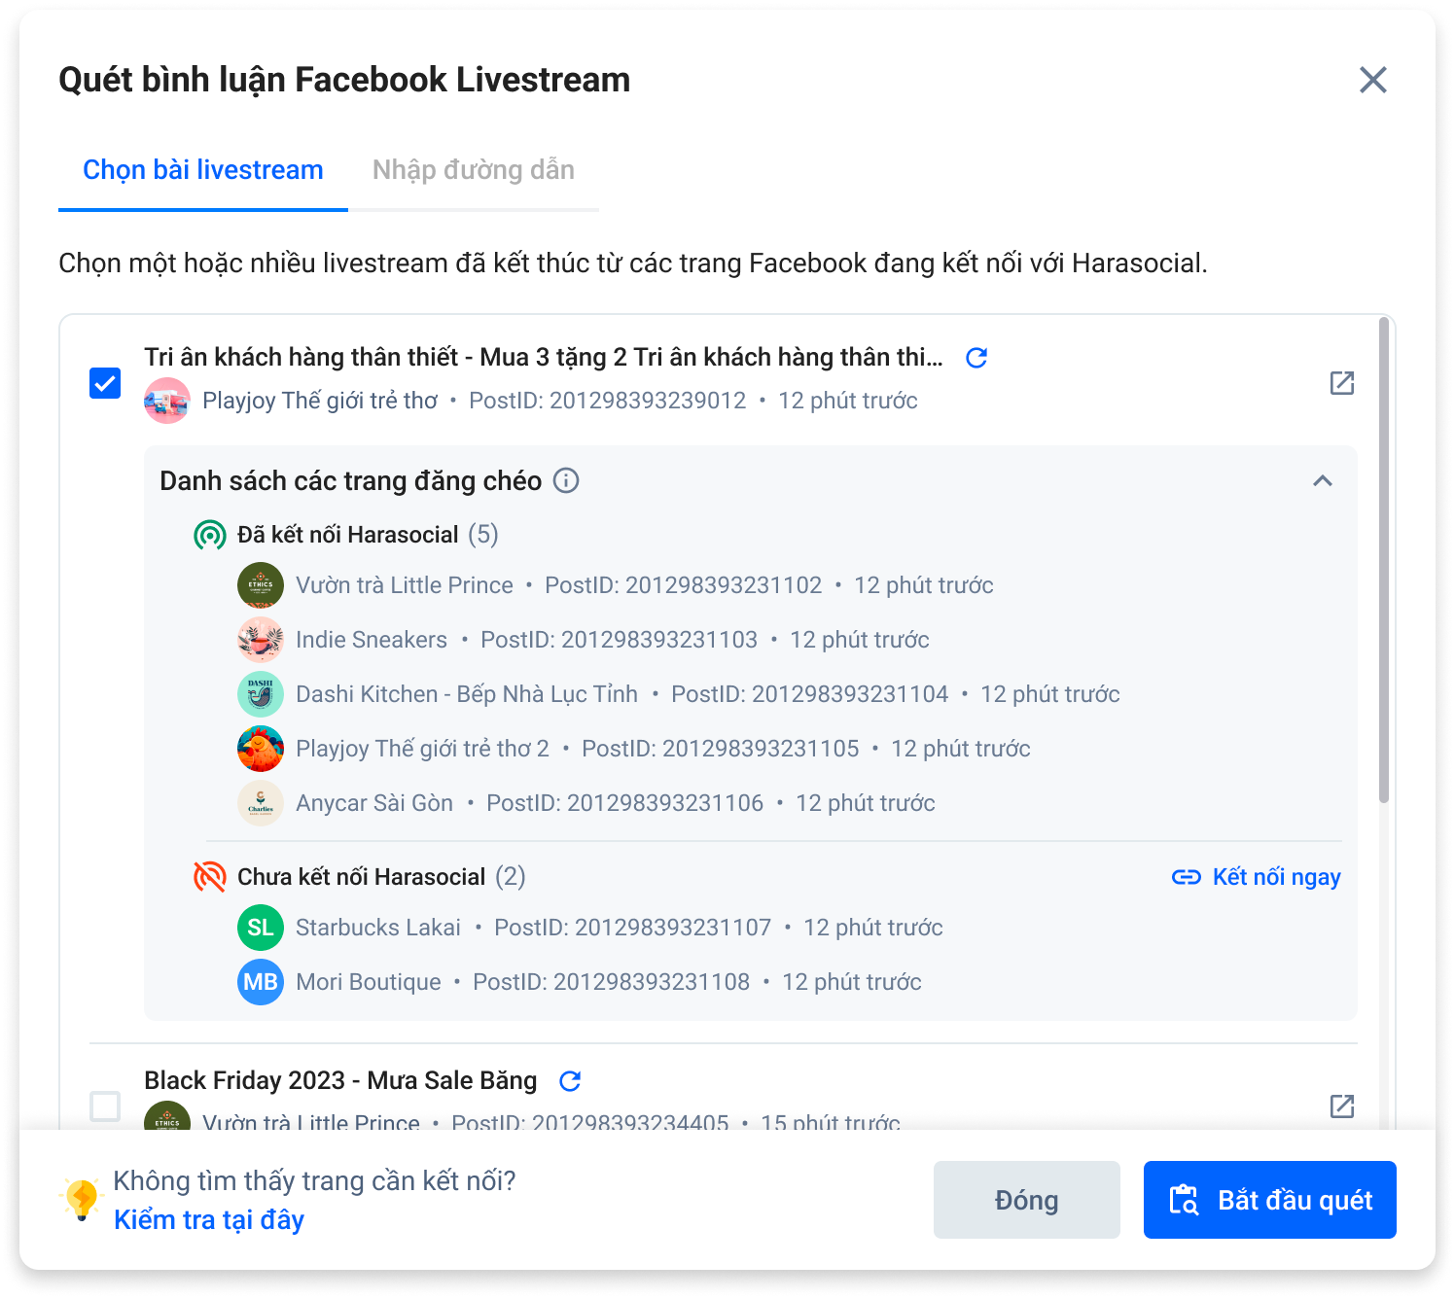The image size is (1455, 1299).
Task: Open Tri ân khách hàng post externally
Action: click(1342, 383)
